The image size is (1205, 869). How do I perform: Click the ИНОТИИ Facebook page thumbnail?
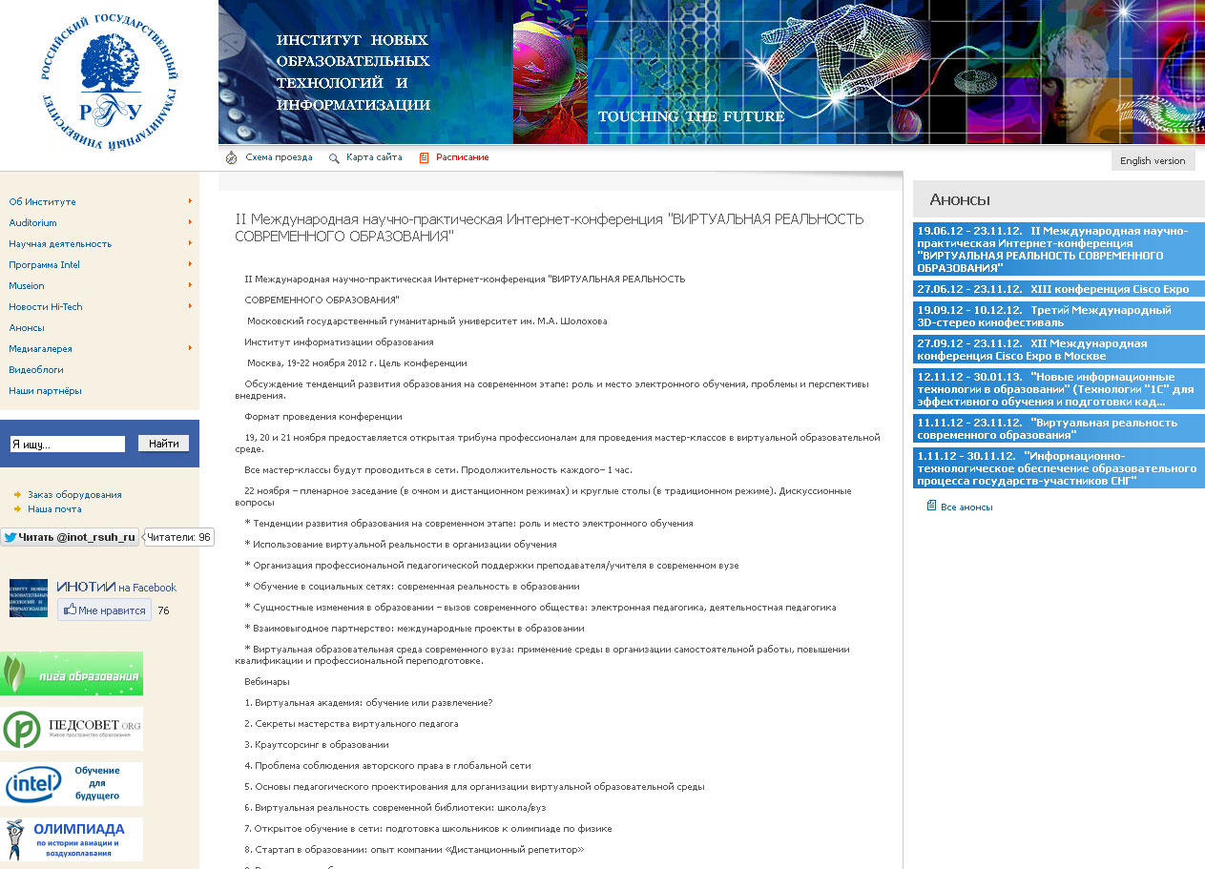click(29, 598)
